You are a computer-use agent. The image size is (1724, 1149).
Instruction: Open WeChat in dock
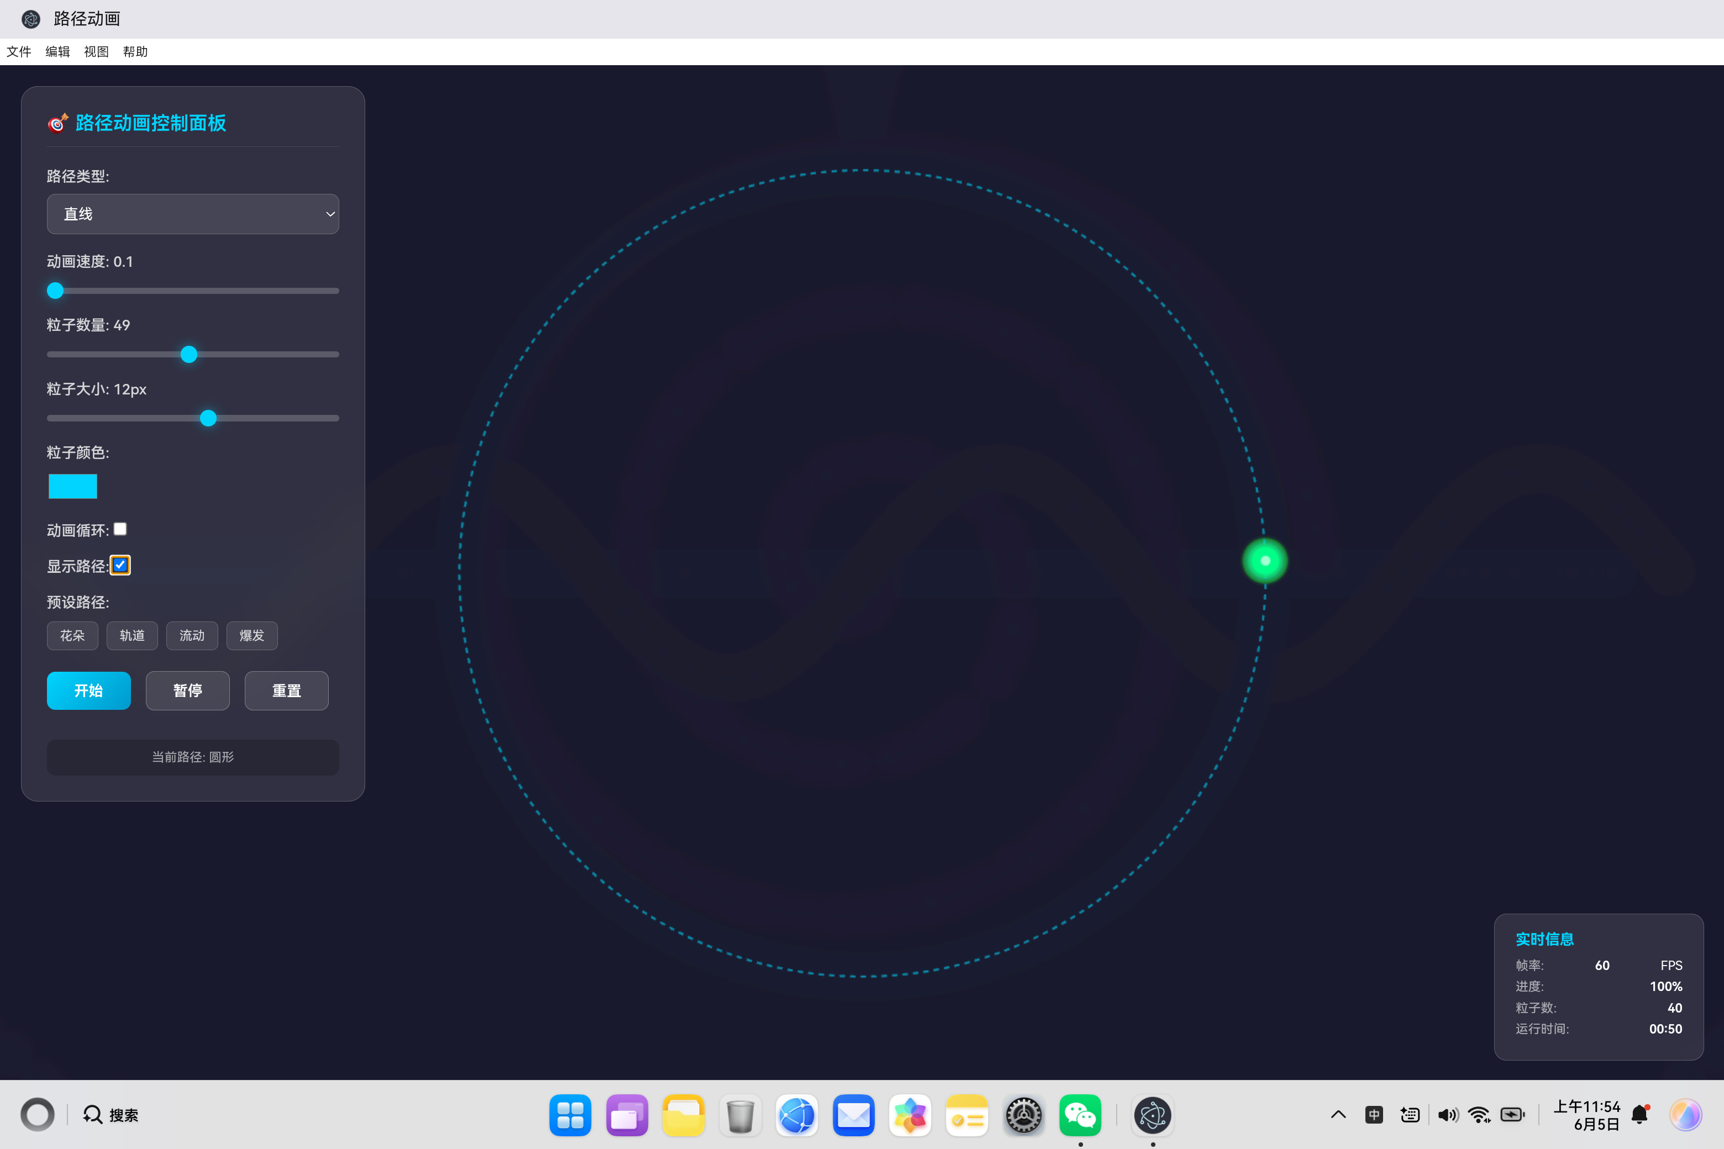1080,1115
